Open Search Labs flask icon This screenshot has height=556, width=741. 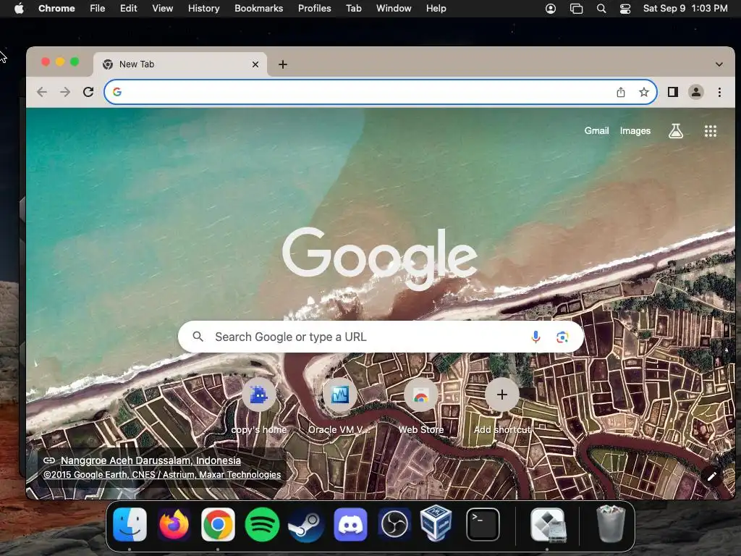[x=676, y=131]
